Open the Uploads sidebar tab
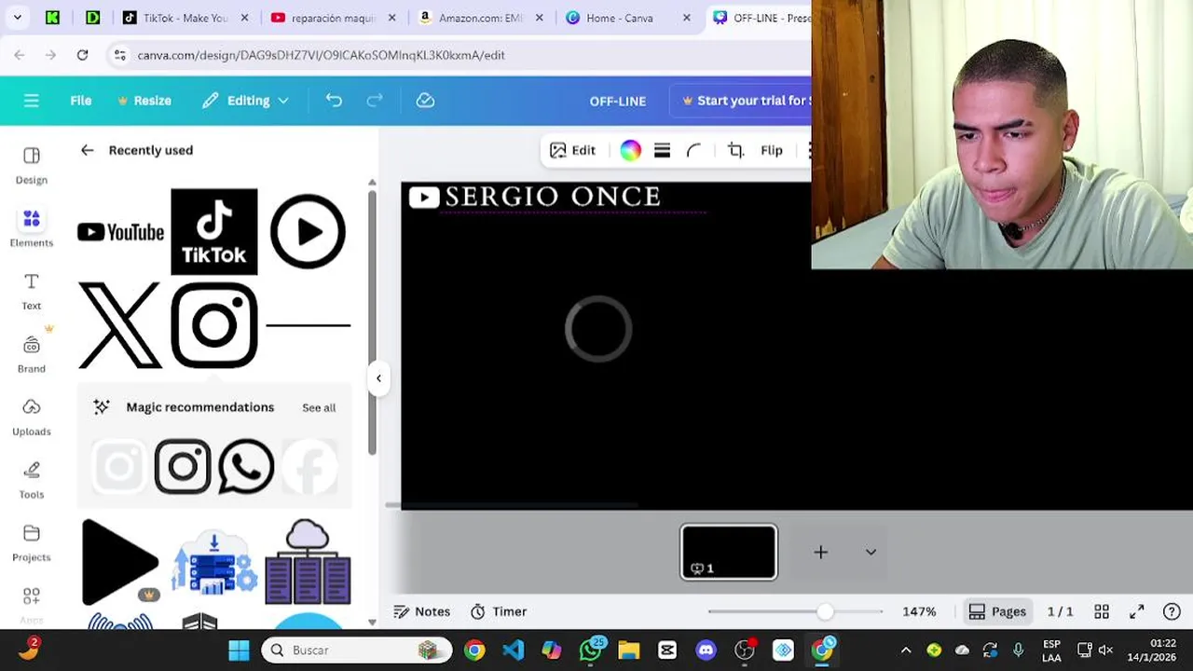This screenshot has height=671, width=1193. pyautogui.click(x=32, y=417)
